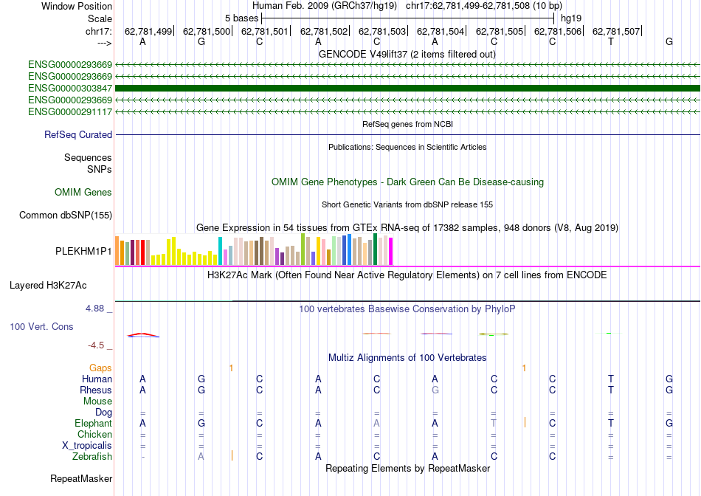Click the RefSeq genes from NCBI title
The image size is (701, 496).
coord(407,124)
